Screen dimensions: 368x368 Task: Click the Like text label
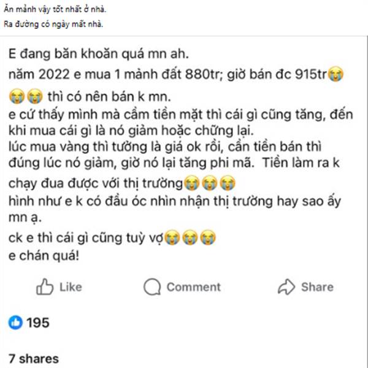(x=71, y=287)
